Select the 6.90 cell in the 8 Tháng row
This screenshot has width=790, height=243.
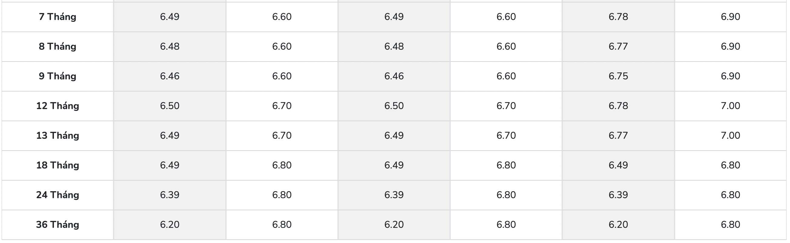[x=730, y=46]
